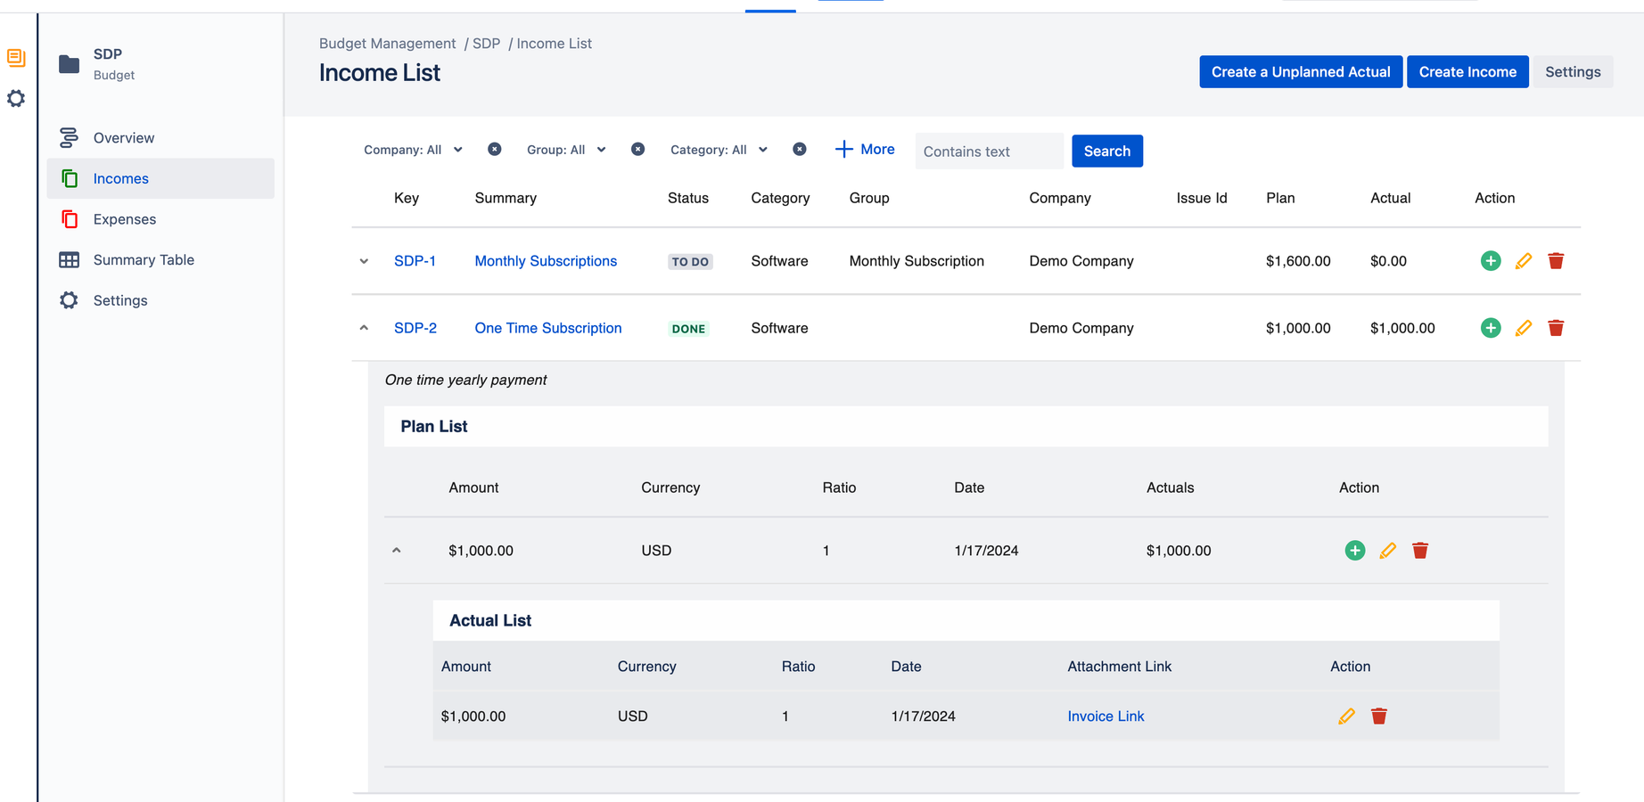The height and width of the screenshot is (802, 1644).
Task: Click 'One time yearly payment' description
Action: click(x=465, y=381)
